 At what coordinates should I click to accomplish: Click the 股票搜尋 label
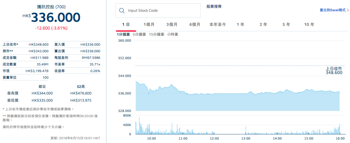214,7
